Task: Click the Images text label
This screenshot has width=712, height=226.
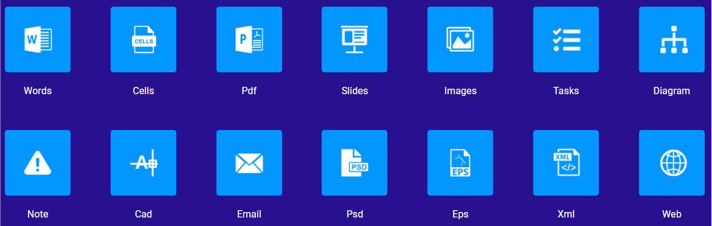Action: click(460, 91)
